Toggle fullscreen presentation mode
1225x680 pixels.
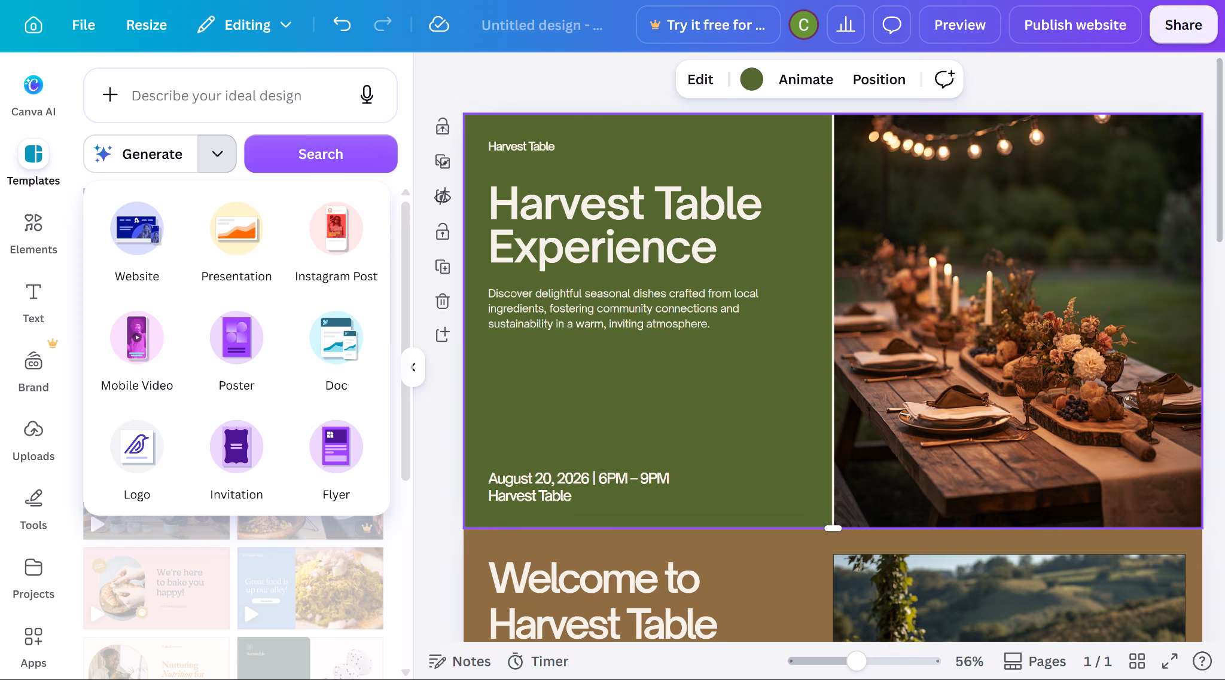(x=1169, y=661)
